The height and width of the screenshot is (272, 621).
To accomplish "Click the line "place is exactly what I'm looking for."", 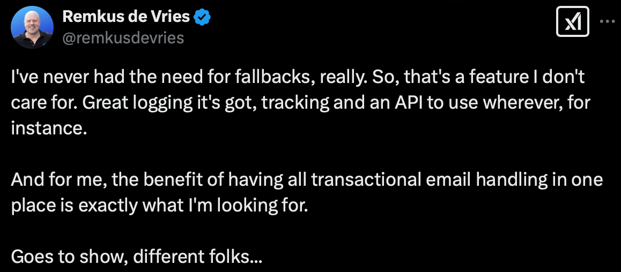I will 160,206.
